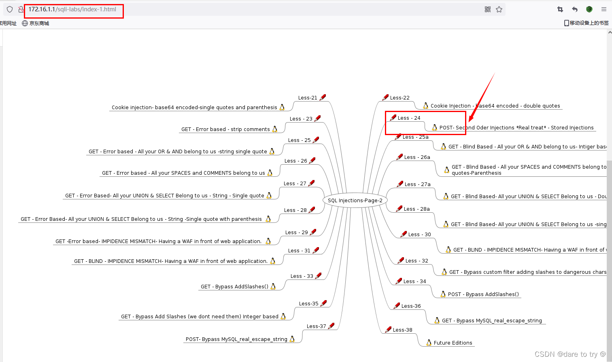Click penguin icon after string single quote text
This screenshot has width=612, height=362.
tap(272, 151)
